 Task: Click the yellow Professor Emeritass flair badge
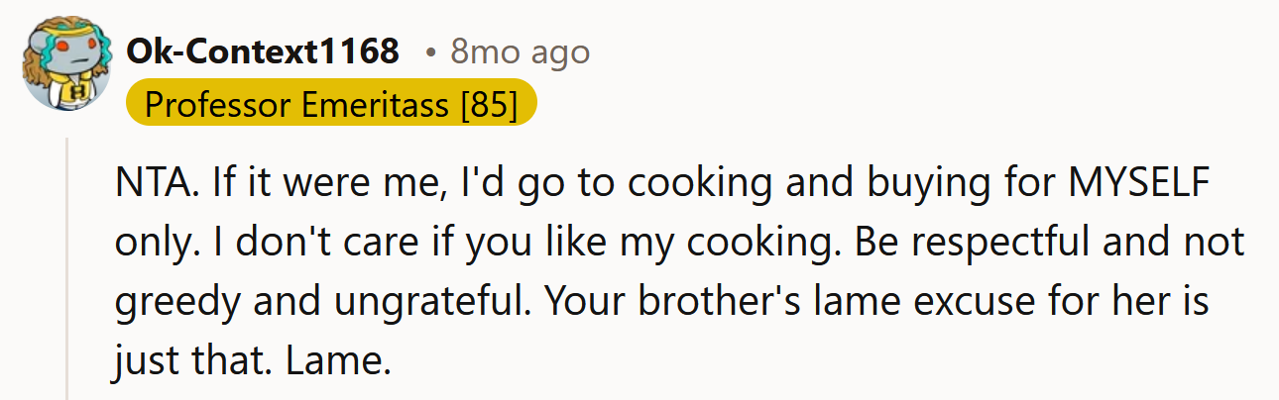[x=331, y=104]
